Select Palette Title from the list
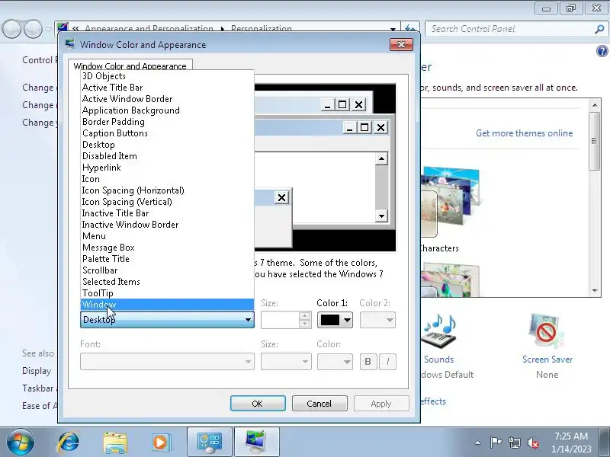 pos(167,259)
